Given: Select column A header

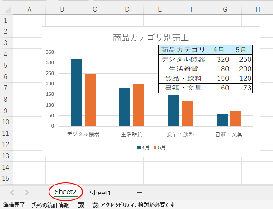Looking at the screenshot, I should pyautogui.click(x=29, y=9).
